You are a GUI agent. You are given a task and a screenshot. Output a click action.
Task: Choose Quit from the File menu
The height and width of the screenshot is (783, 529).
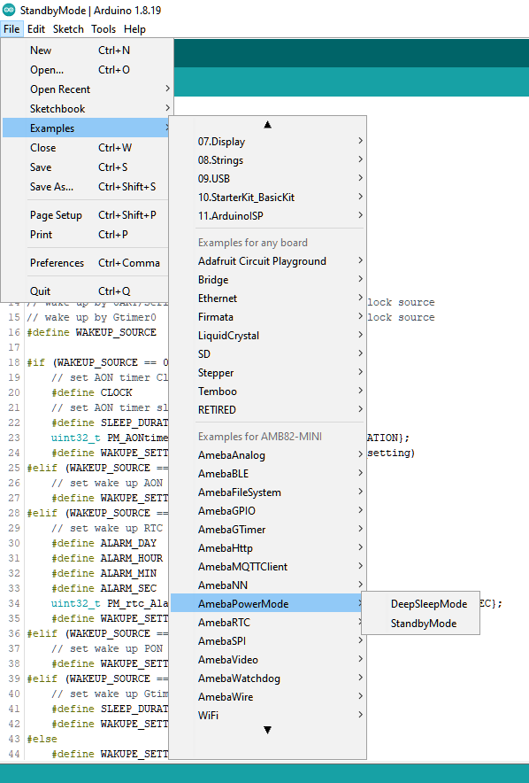pyautogui.click(x=88, y=291)
